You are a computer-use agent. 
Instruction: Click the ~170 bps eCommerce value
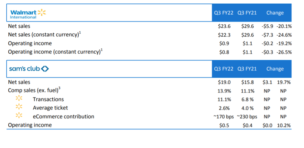(x=223, y=116)
